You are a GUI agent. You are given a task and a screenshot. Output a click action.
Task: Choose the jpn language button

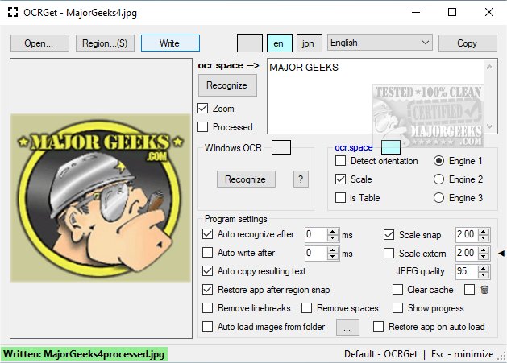(x=309, y=43)
